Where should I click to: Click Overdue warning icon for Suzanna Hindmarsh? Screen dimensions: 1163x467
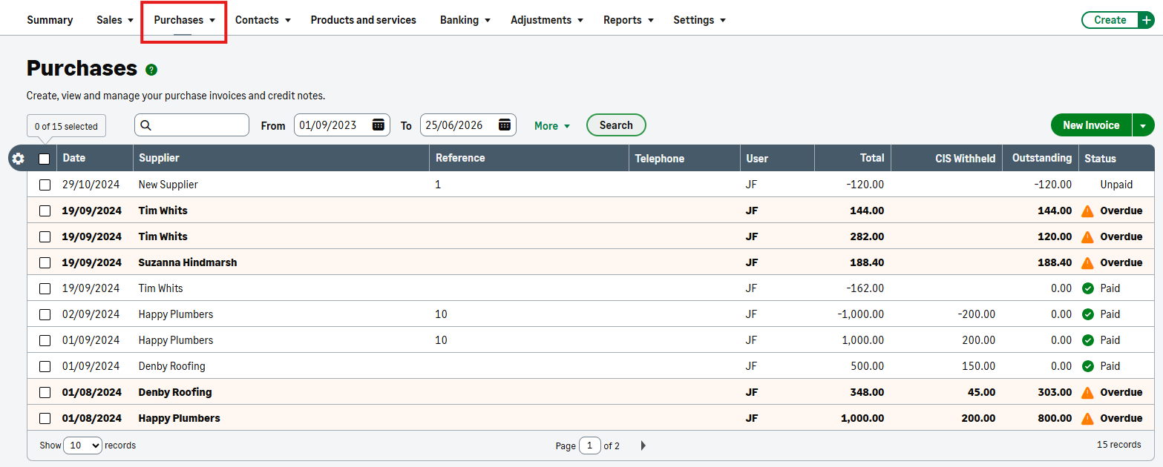pos(1087,262)
